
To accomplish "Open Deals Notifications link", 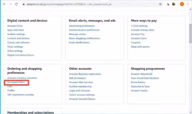I will (79, 42).
